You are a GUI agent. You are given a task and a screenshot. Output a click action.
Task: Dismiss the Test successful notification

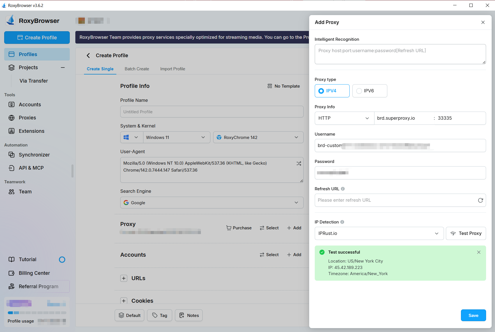[479, 252]
